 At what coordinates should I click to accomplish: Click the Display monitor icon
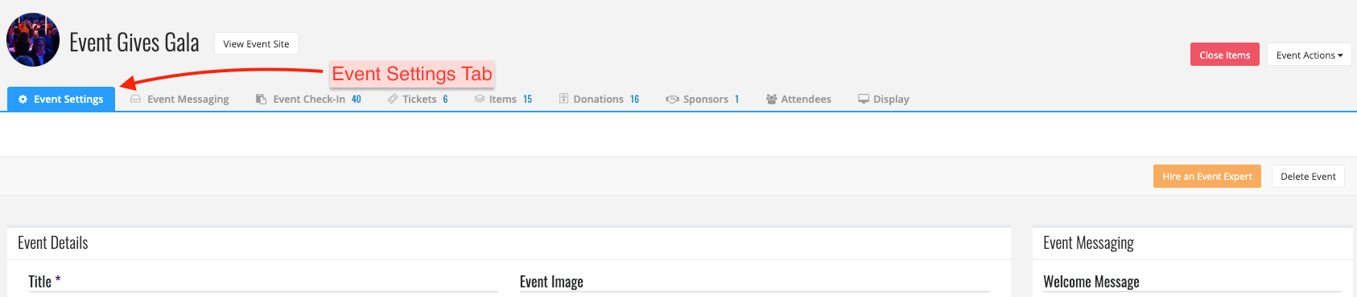[x=864, y=100]
